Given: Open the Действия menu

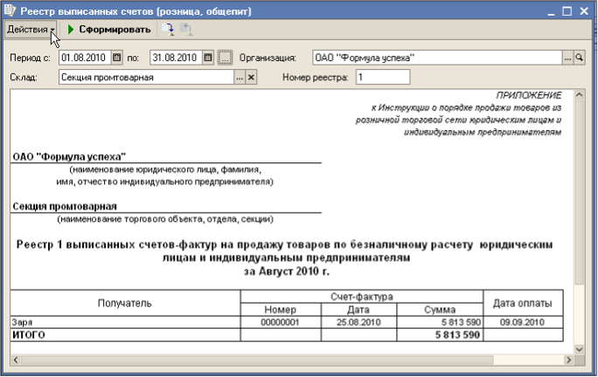Looking at the screenshot, I should click(31, 30).
